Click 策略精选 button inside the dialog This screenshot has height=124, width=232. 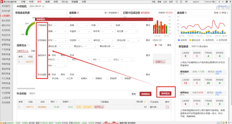145,94
